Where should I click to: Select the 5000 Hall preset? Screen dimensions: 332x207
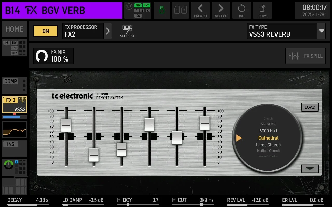point(268,131)
